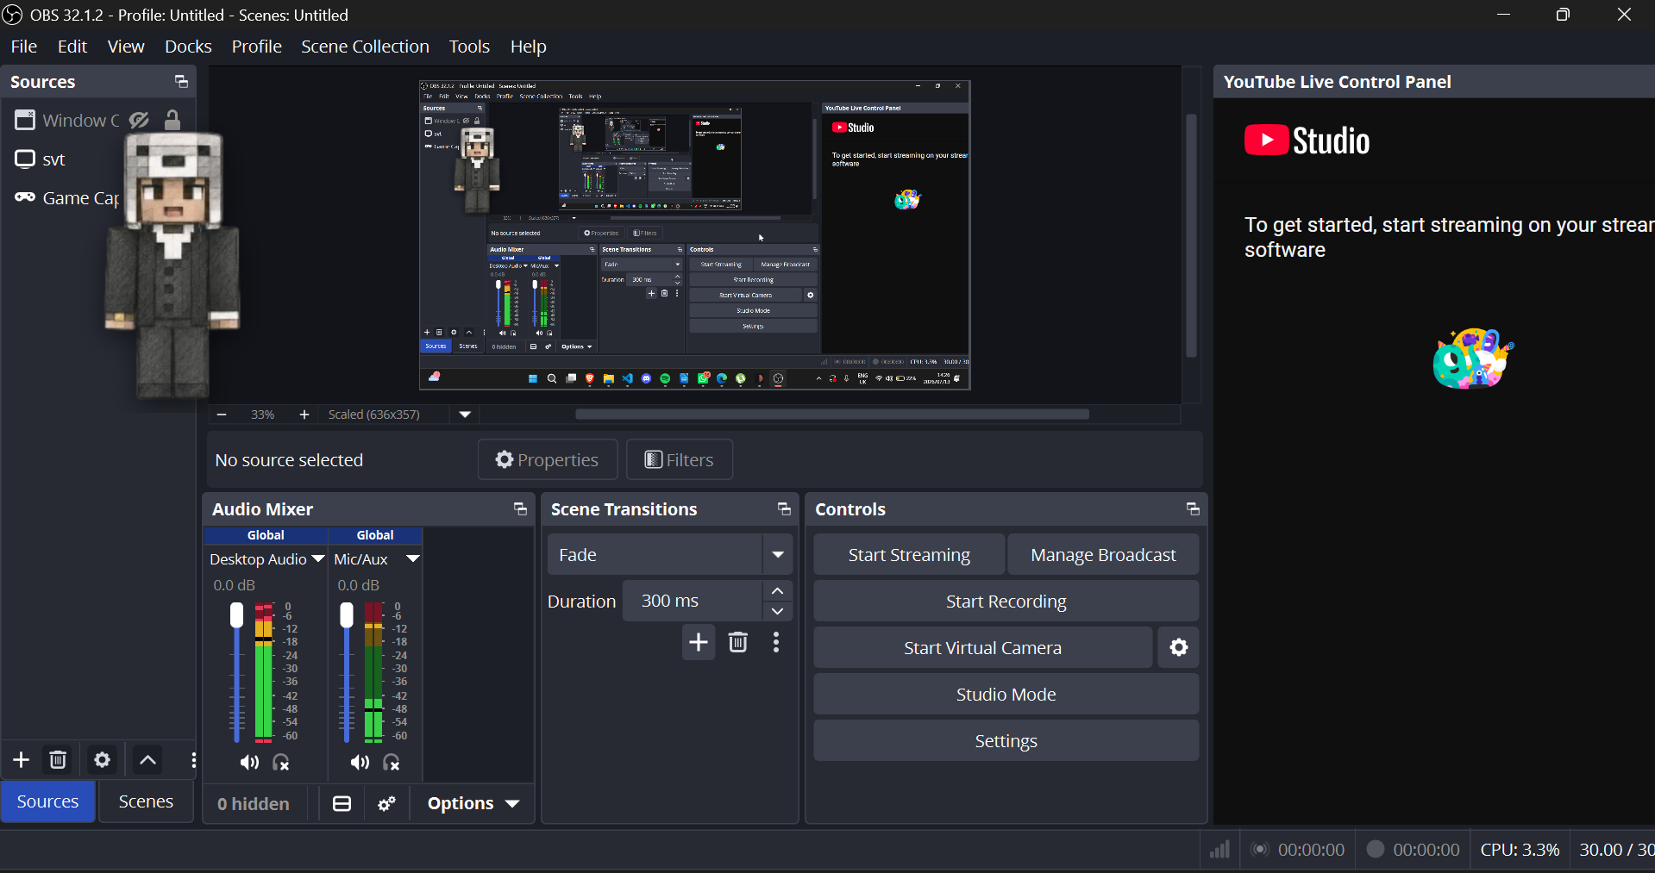Viewport: 1655px width, 873px height.
Task: Open transition properties three-dot menu
Action: pos(776,642)
